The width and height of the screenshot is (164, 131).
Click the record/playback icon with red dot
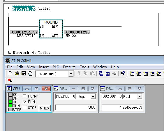[10, 81]
